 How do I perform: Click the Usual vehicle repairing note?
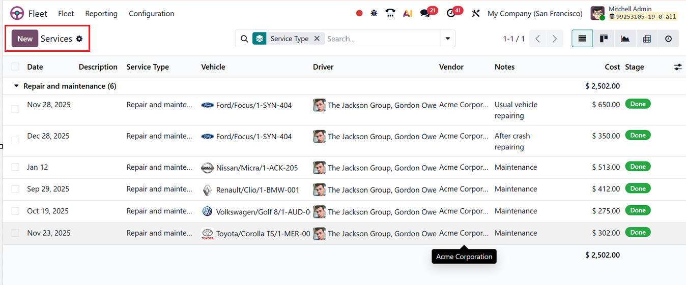point(516,110)
